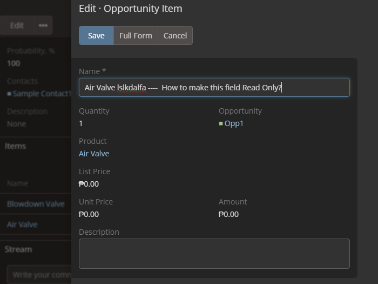Open Blowdown Valve in the Items list
Screen dimensions: 378x284
tap(36, 204)
